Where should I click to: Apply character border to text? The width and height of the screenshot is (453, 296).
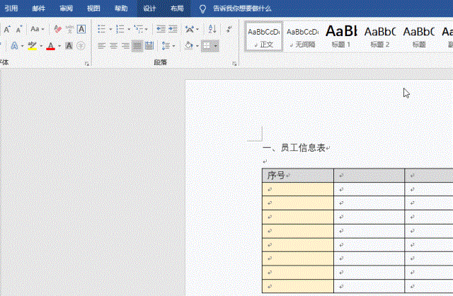pos(81,29)
